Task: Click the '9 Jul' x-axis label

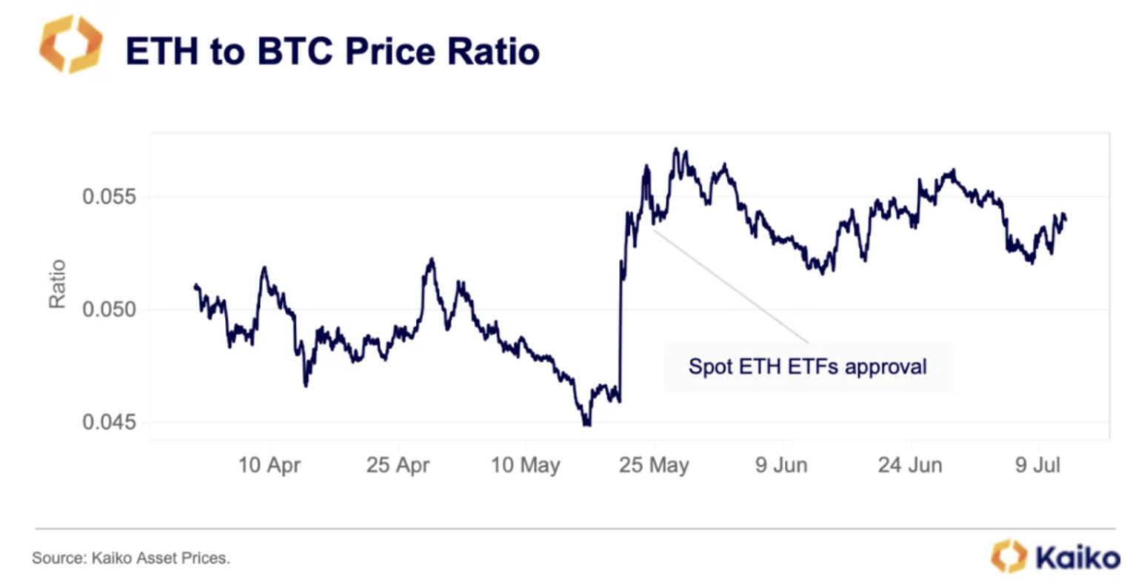Action: (1038, 466)
